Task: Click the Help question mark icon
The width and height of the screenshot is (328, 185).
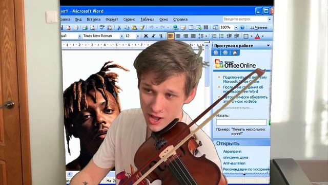Action: (242, 27)
